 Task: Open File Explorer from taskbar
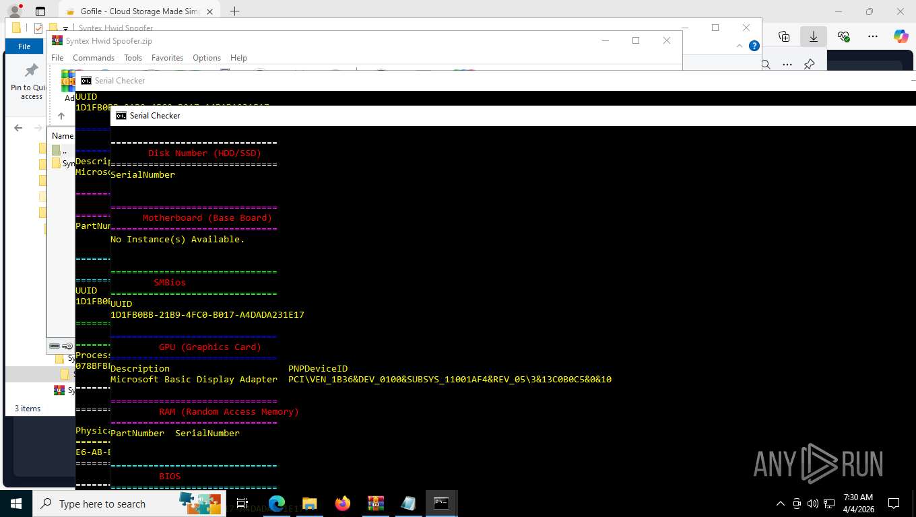[309, 504]
